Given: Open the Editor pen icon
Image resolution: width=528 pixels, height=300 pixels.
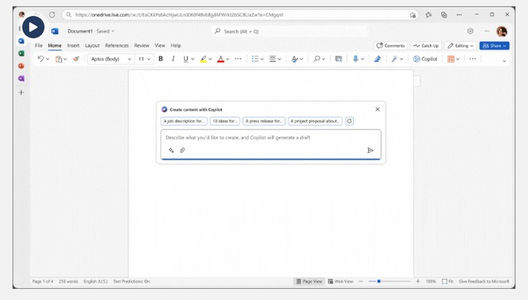Looking at the screenshot, I should [377, 59].
